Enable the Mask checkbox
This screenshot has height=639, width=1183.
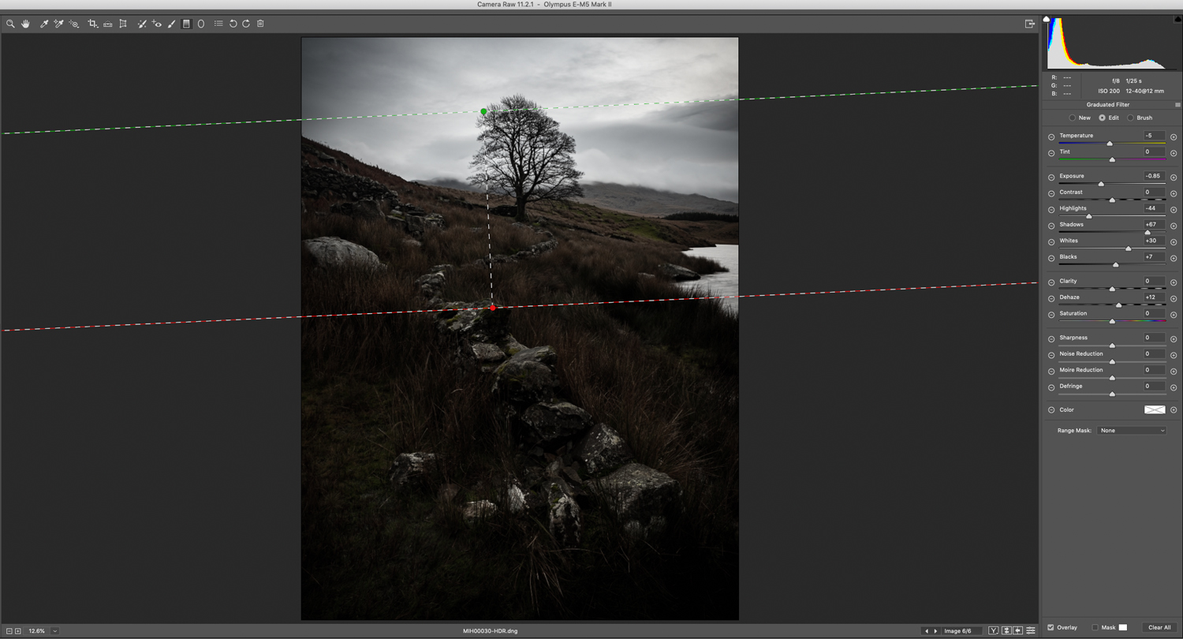click(1095, 628)
